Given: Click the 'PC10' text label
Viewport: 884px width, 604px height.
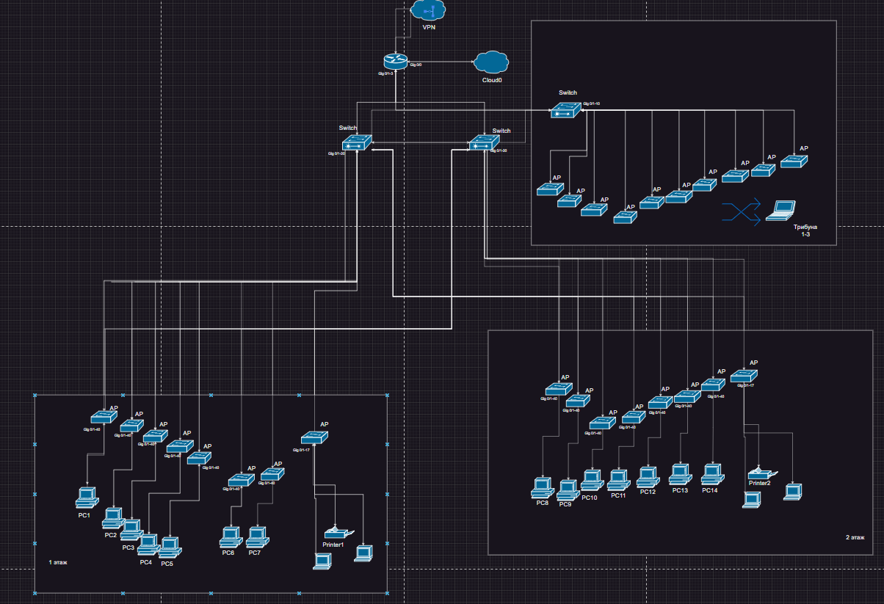Looking at the screenshot, I should [590, 498].
